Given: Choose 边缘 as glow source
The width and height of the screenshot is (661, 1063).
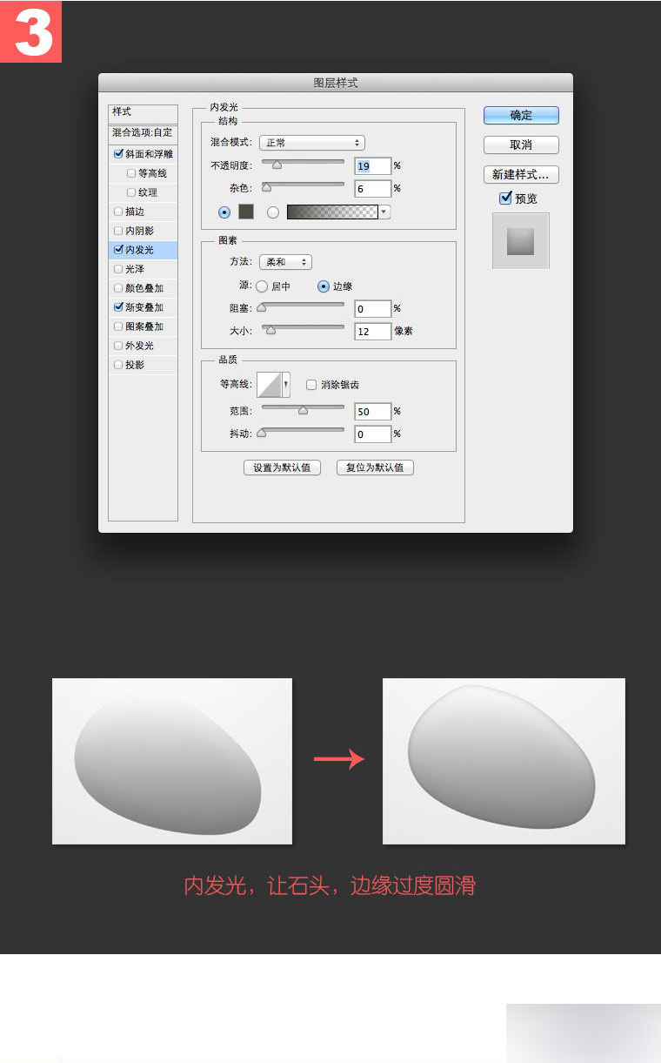Looking at the screenshot, I should pyautogui.click(x=324, y=286).
